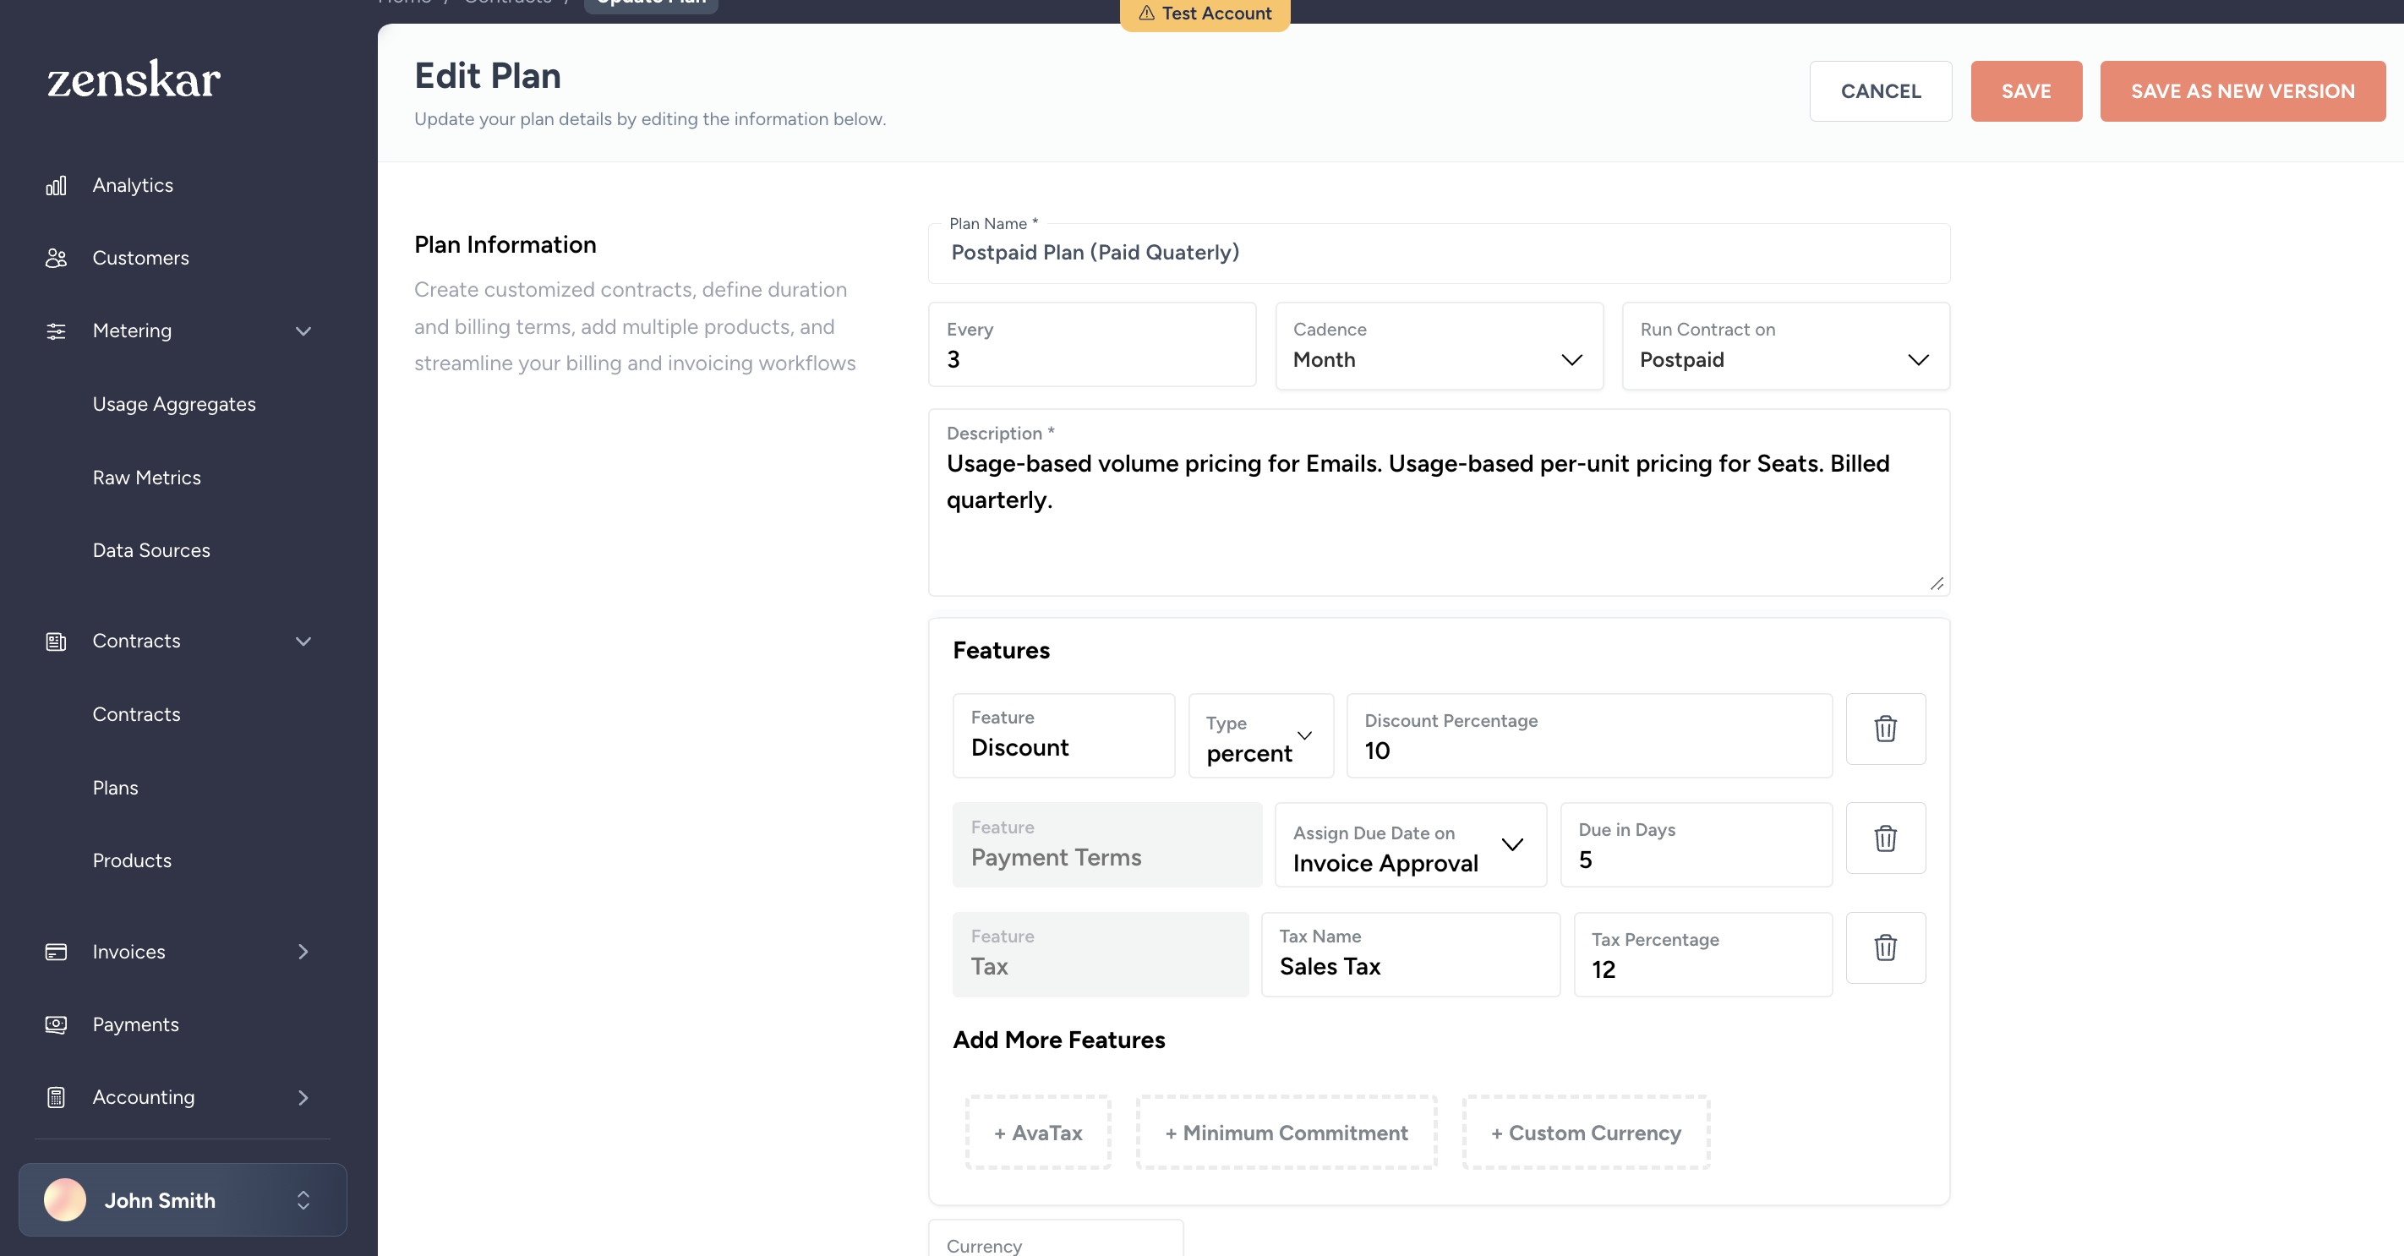Click SAVE AS NEW VERSION

click(2242, 90)
